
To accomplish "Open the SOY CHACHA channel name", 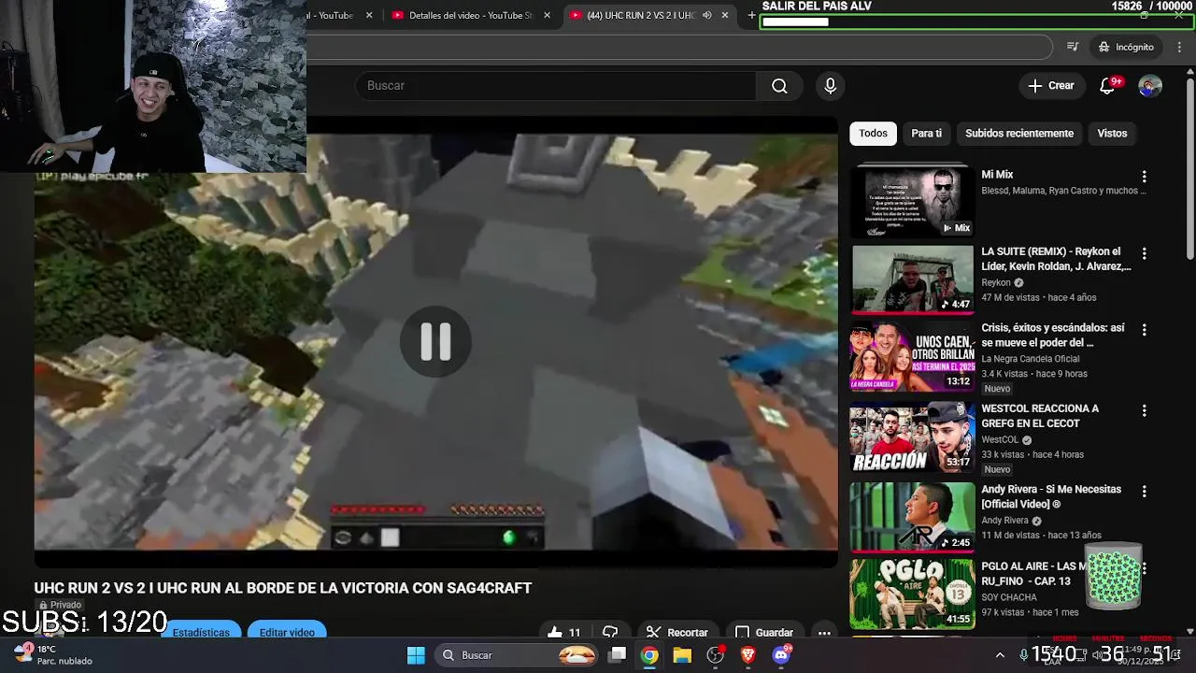I will pyautogui.click(x=1009, y=598).
